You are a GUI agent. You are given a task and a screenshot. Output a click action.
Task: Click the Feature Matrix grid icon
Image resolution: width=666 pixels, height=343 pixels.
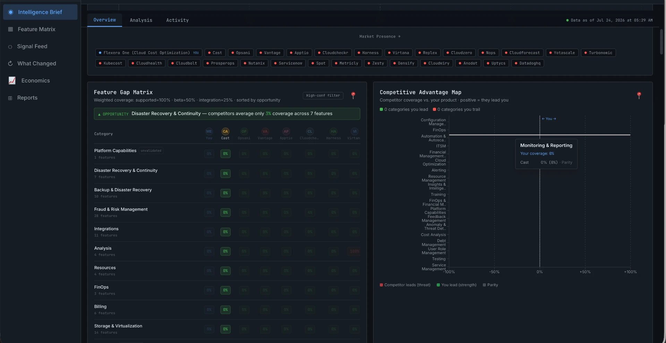click(x=10, y=29)
